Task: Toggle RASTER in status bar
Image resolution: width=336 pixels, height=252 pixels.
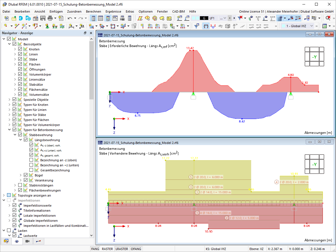Action: (107, 249)
